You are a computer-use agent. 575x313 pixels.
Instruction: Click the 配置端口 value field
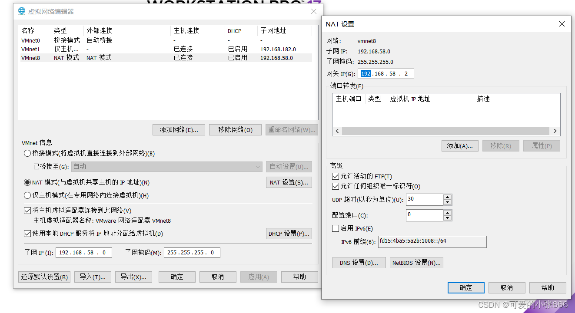point(425,215)
